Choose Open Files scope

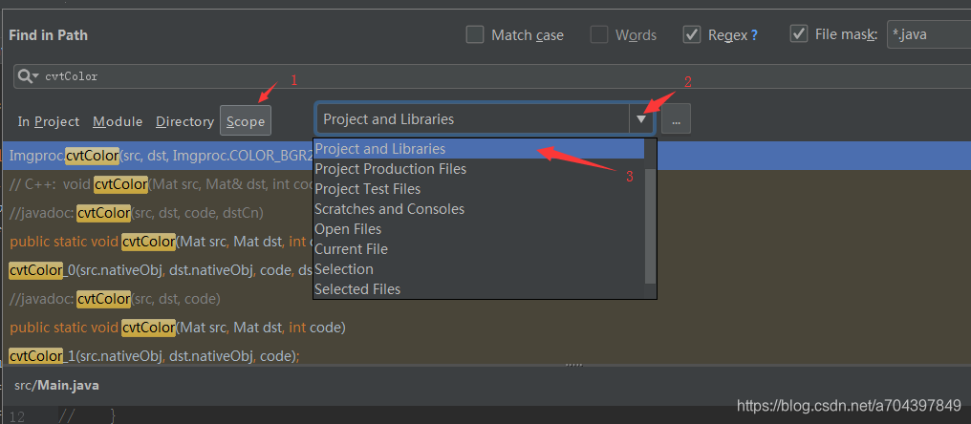(479, 229)
